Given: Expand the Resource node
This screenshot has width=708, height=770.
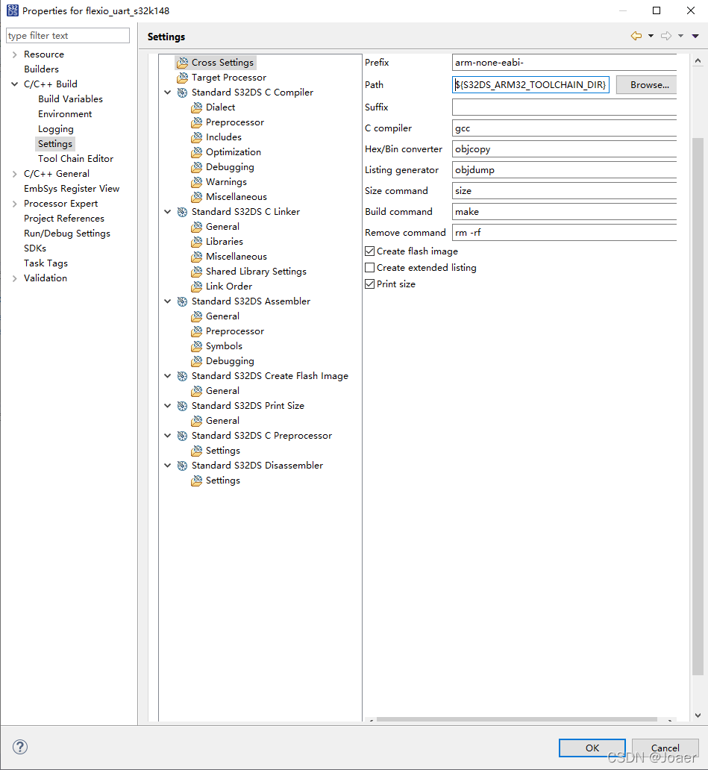Looking at the screenshot, I should click(x=14, y=54).
